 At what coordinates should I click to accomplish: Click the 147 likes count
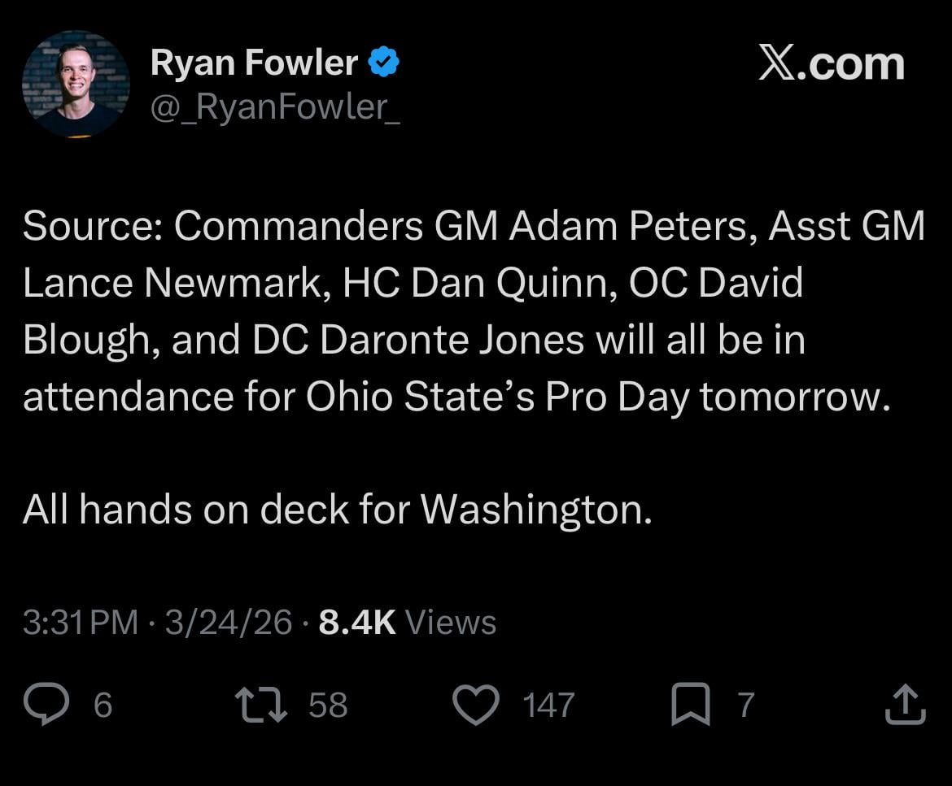tap(545, 706)
